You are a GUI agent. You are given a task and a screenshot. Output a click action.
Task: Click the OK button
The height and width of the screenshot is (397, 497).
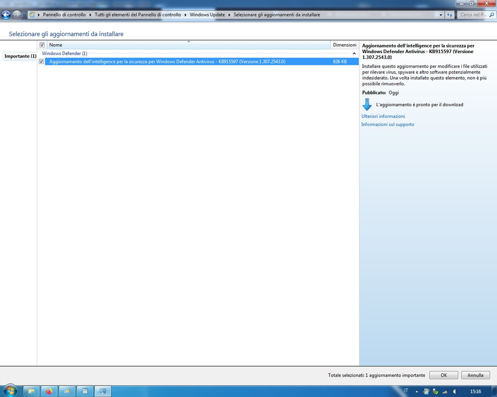tap(443, 375)
